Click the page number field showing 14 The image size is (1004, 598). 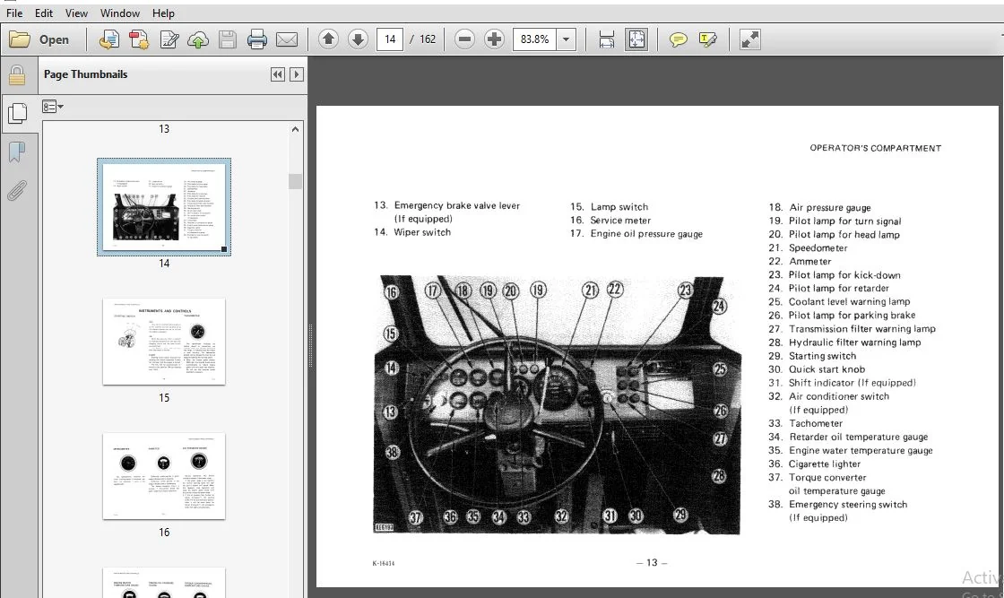click(390, 39)
